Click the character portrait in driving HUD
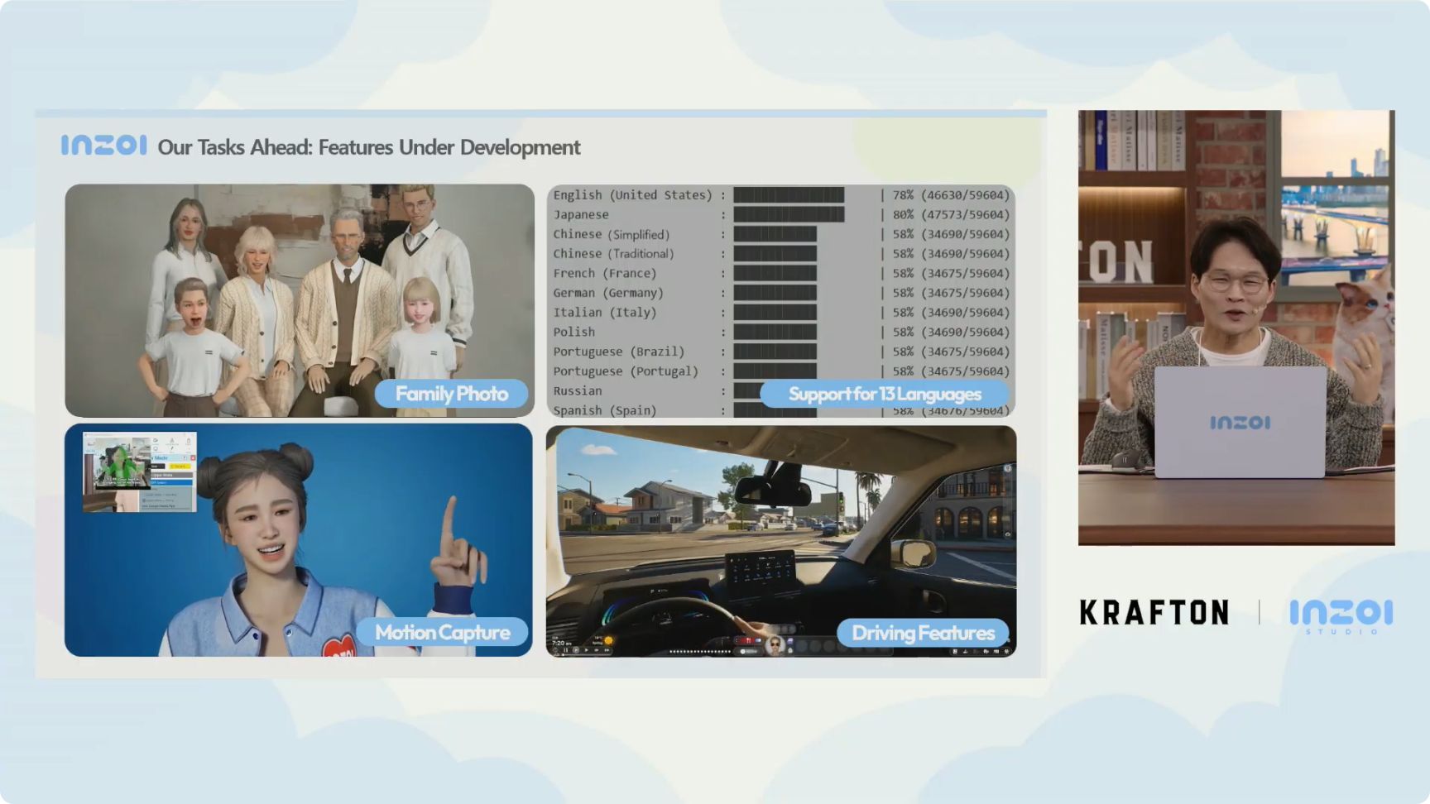 click(x=775, y=645)
